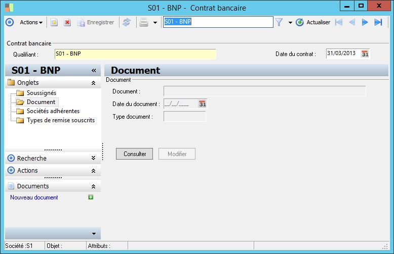
Task: Collapse the Documents section chevron
Action: 94,186
